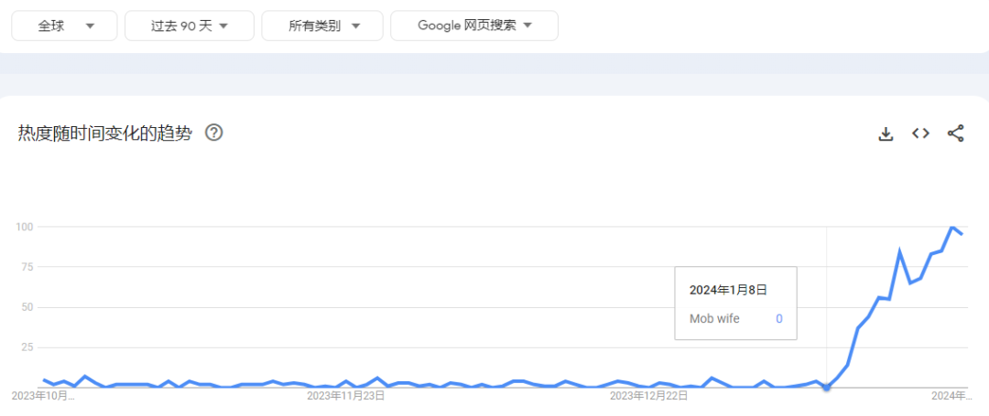The width and height of the screenshot is (989, 416).
Task: Expand the 过去 90 天 time range dropdown
Action: click(190, 26)
